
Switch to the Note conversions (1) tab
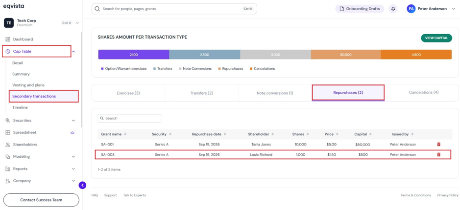[275, 93]
